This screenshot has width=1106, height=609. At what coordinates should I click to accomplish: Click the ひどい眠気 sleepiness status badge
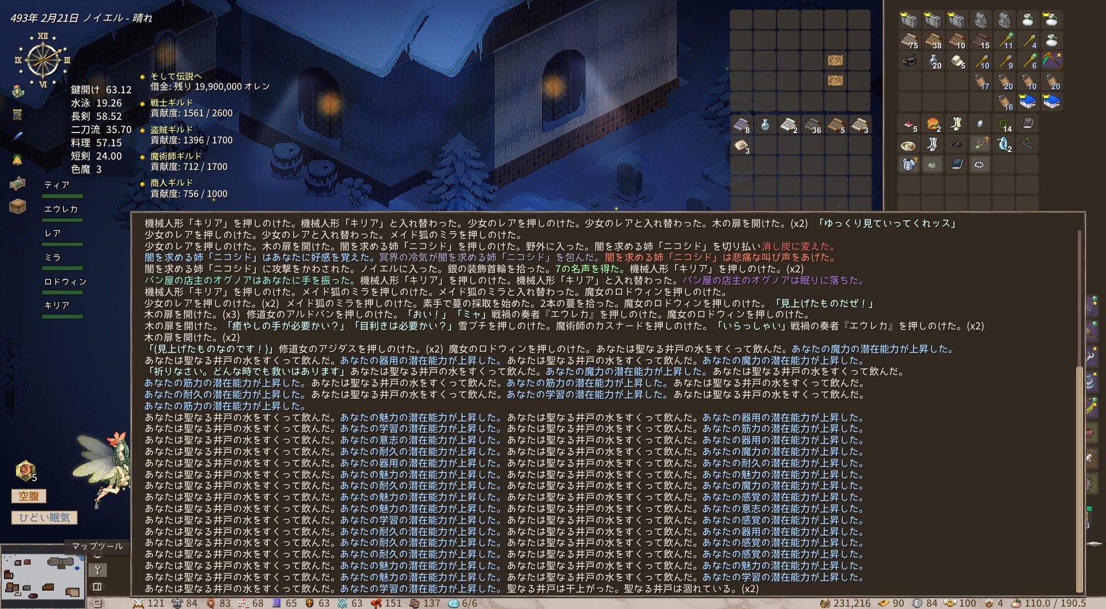pyautogui.click(x=44, y=517)
